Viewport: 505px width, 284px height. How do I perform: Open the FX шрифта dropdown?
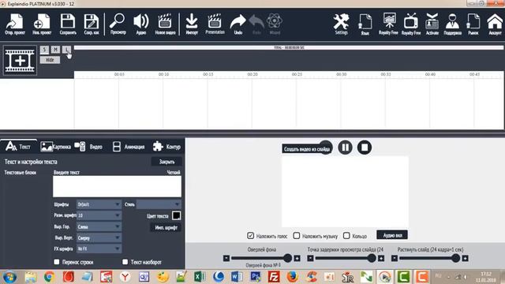pos(99,248)
